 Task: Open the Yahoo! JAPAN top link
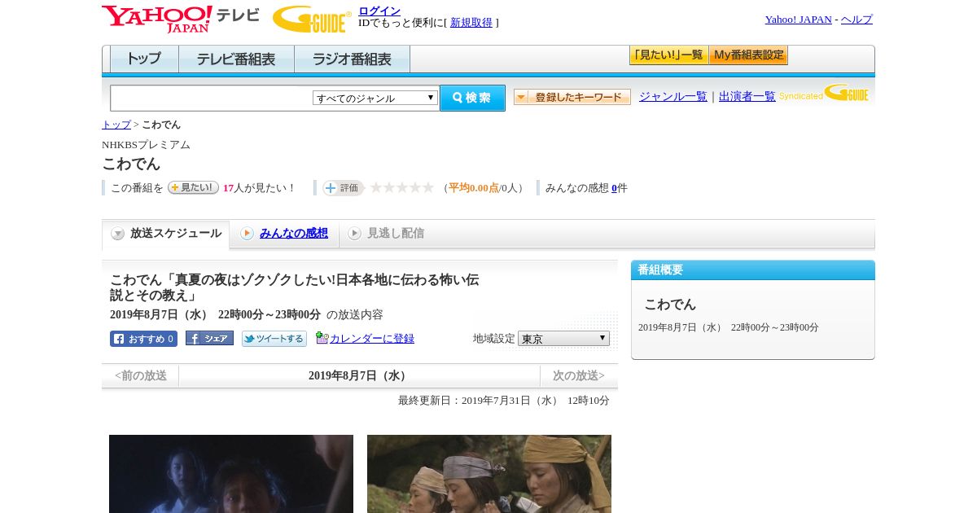click(799, 19)
